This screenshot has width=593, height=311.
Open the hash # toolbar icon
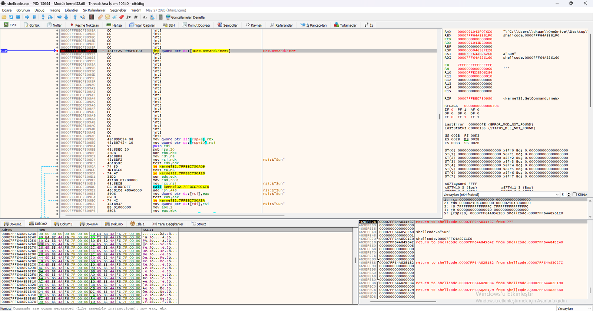pos(136,17)
